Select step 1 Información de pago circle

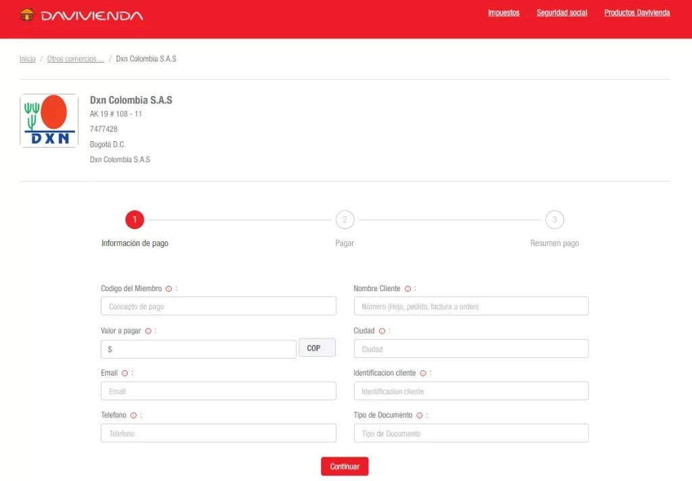pos(134,220)
